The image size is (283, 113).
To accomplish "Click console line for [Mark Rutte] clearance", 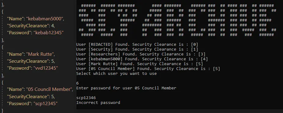I will point(139,64).
